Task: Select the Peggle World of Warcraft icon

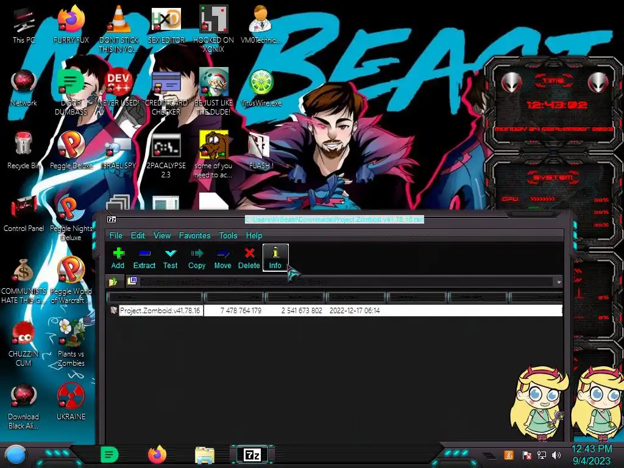Action: click(x=71, y=280)
